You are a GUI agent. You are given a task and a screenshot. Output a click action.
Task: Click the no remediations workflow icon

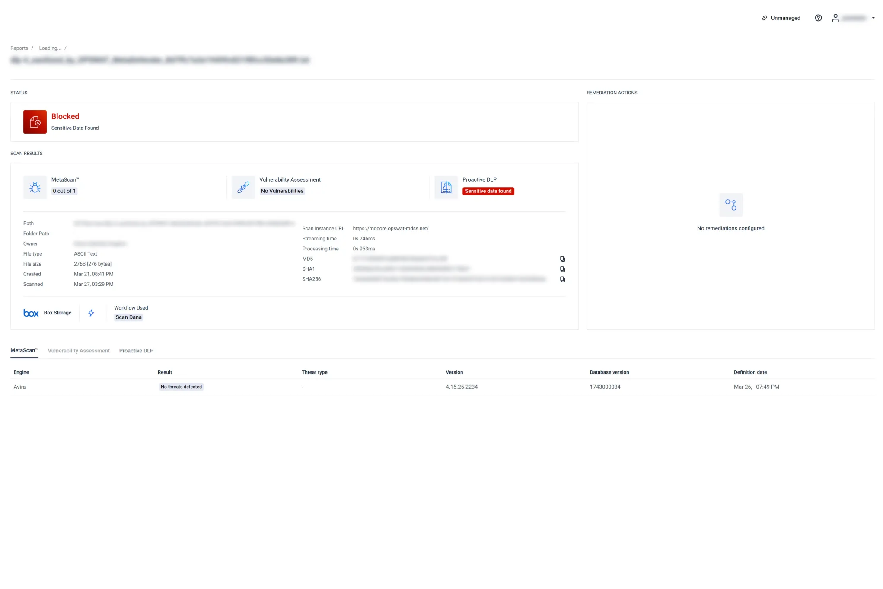tap(730, 205)
